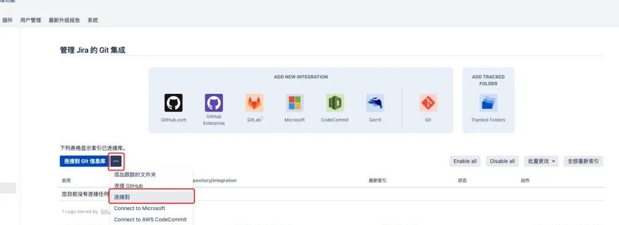Pick the AWS CodeCommit icon
This screenshot has height=225, width=619.
335,103
